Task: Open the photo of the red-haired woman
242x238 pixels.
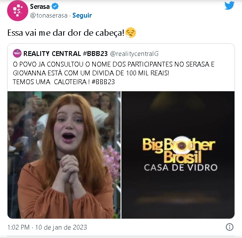Action: coord(64,155)
